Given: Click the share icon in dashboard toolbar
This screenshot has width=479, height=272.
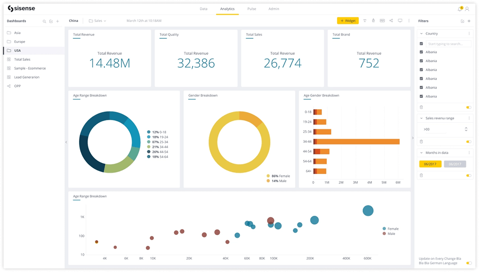Looking at the screenshot, I should (x=391, y=21).
